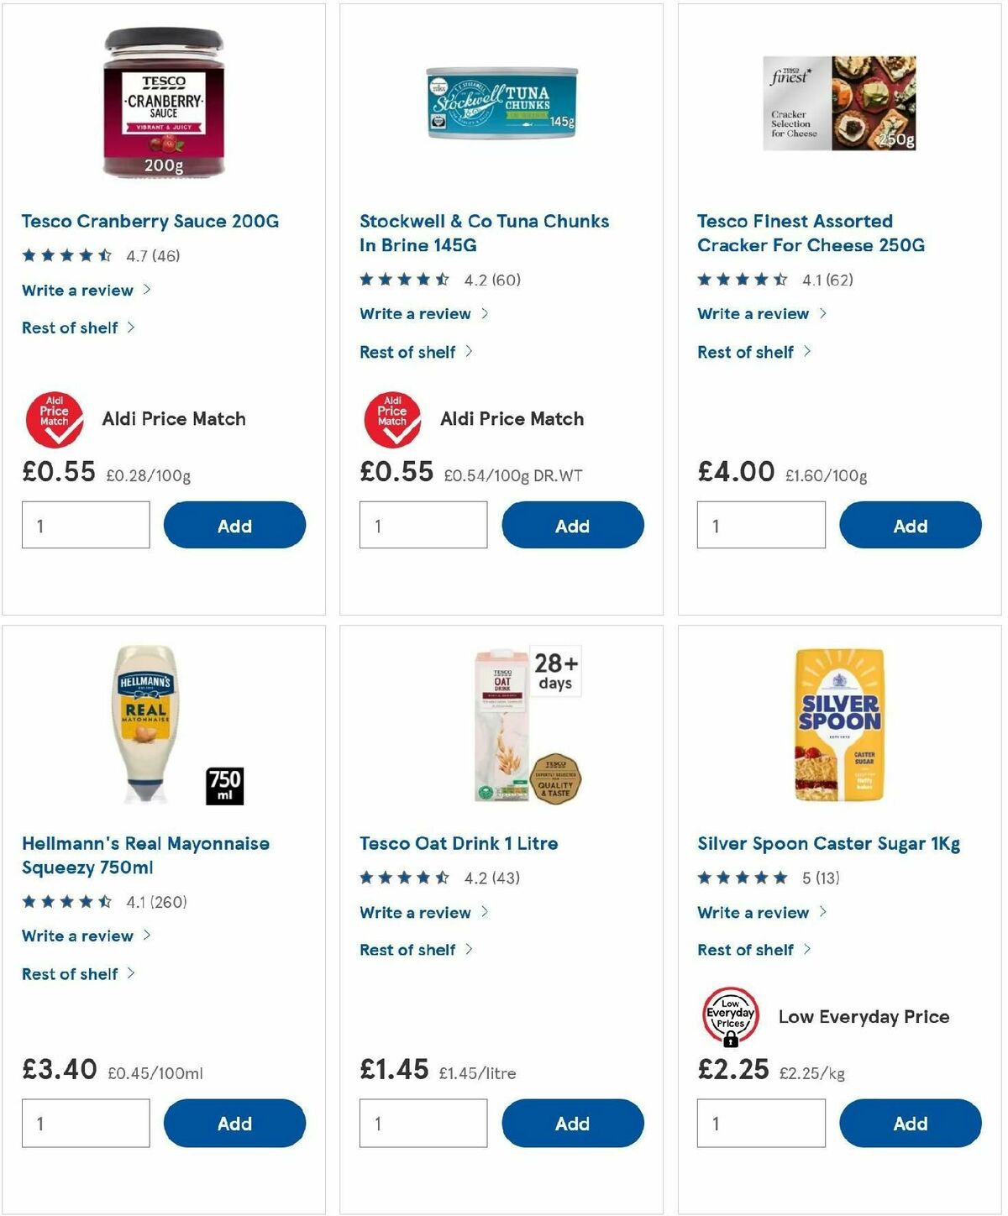Add Silver Spoon Caster Sugar to basket
Image resolution: width=1008 pixels, height=1216 pixels.
pyautogui.click(x=910, y=1123)
